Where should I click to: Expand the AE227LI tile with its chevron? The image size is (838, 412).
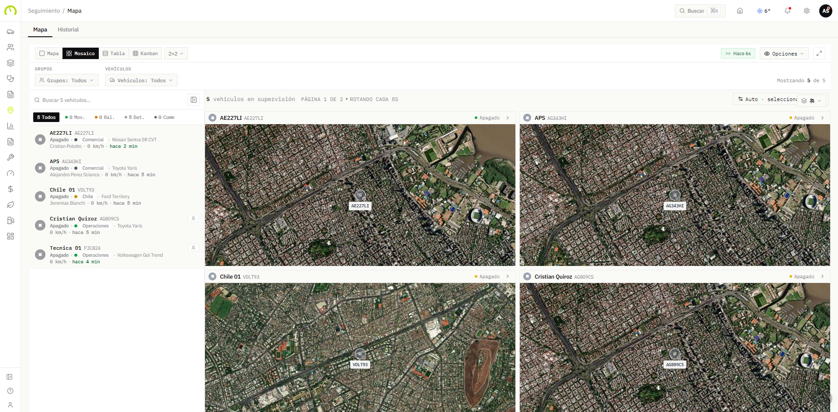508,118
